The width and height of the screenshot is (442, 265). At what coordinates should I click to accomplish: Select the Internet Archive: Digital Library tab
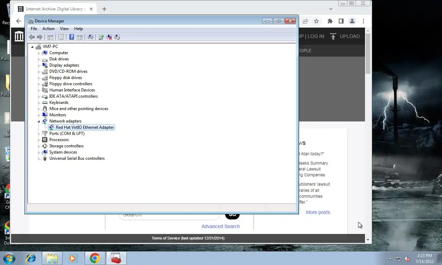coord(56,9)
